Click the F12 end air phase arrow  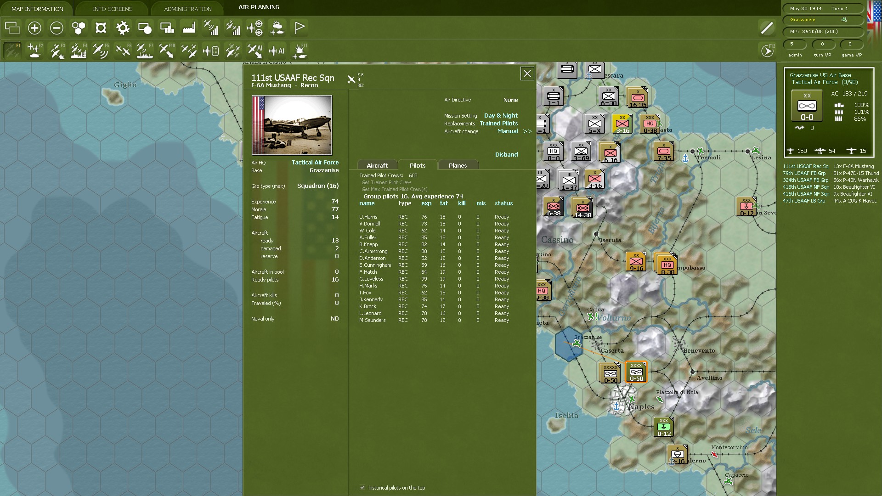[768, 51]
